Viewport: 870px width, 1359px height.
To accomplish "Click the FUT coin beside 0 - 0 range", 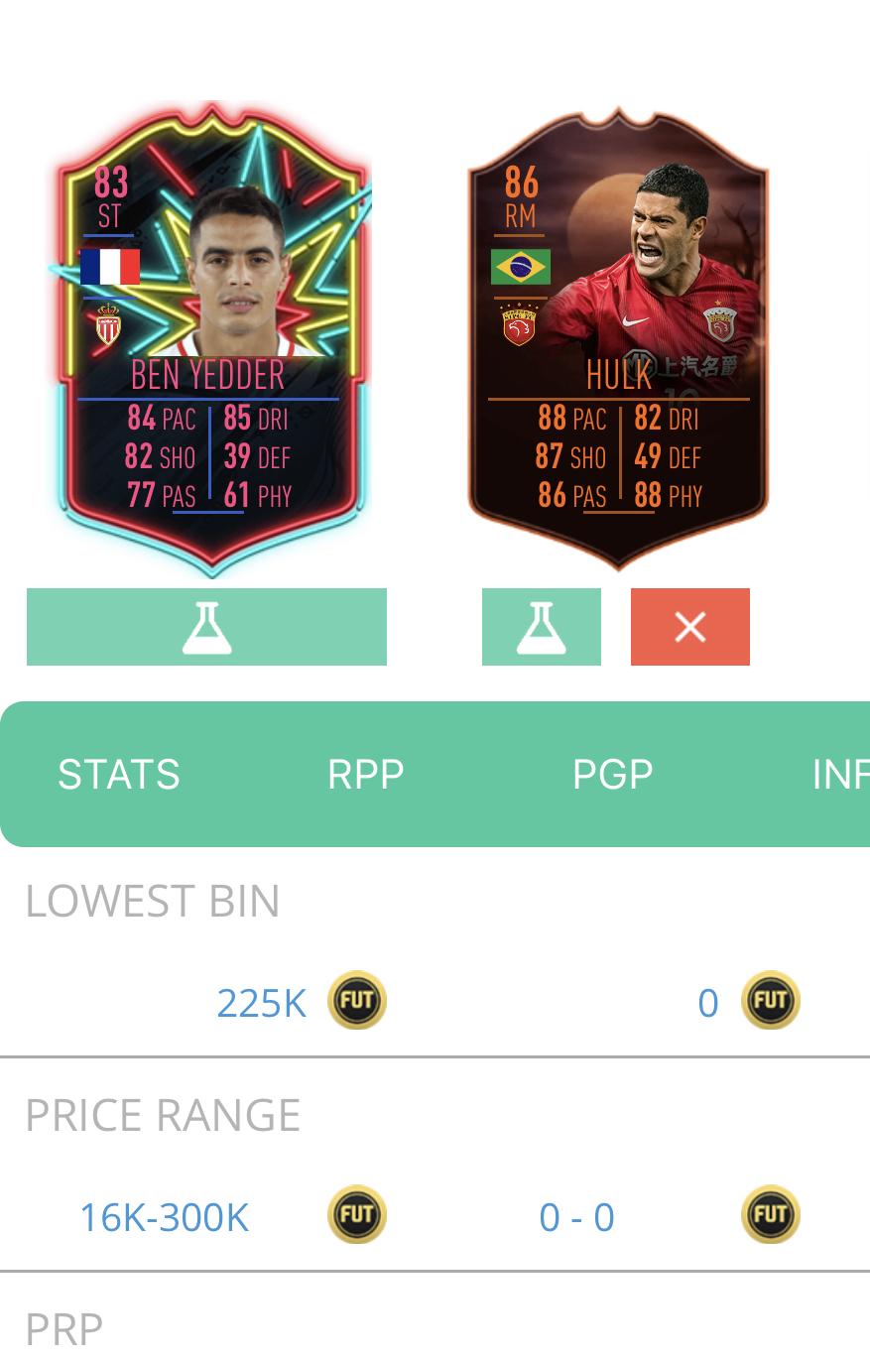I will [771, 1214].
